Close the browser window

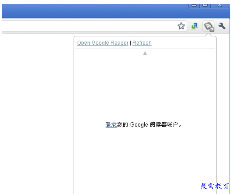(x=220, y=6)
